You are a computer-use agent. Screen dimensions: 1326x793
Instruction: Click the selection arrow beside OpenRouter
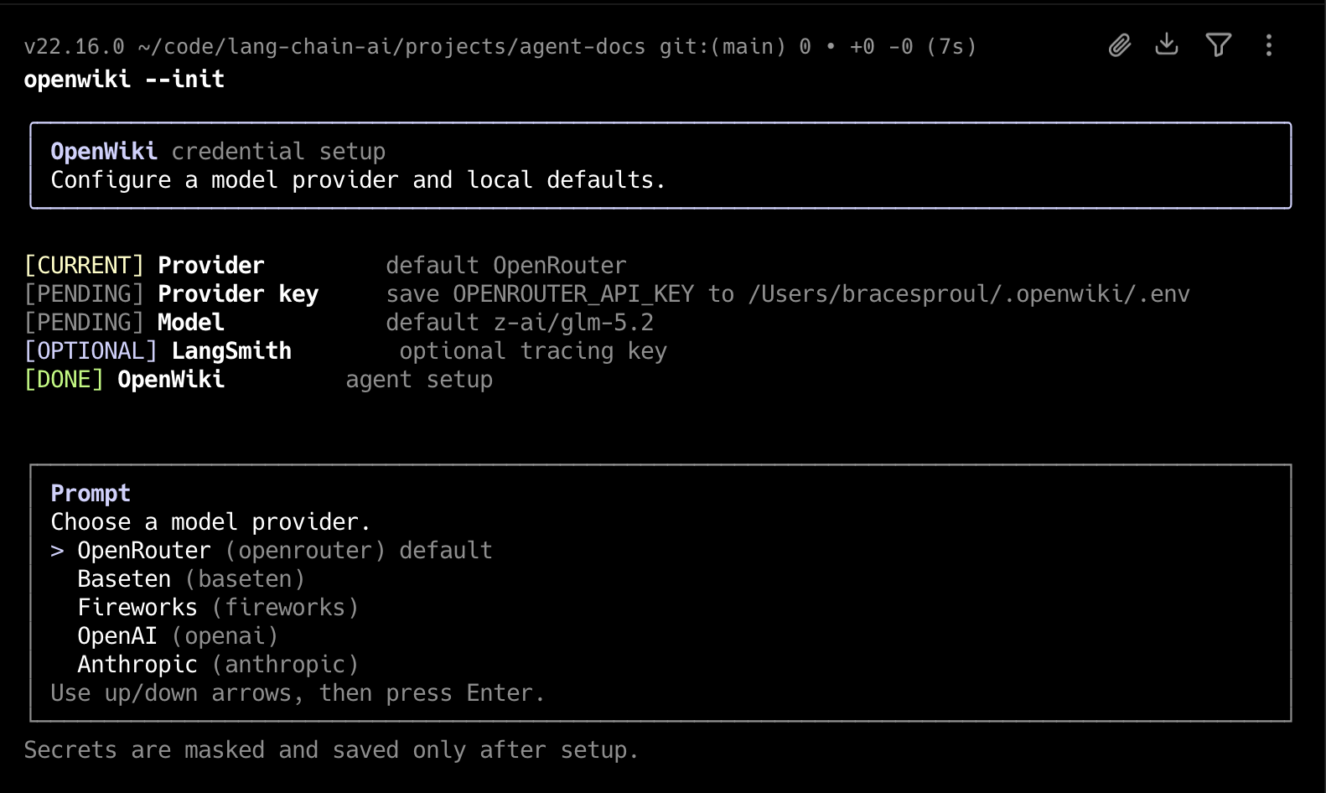(57, 551)
